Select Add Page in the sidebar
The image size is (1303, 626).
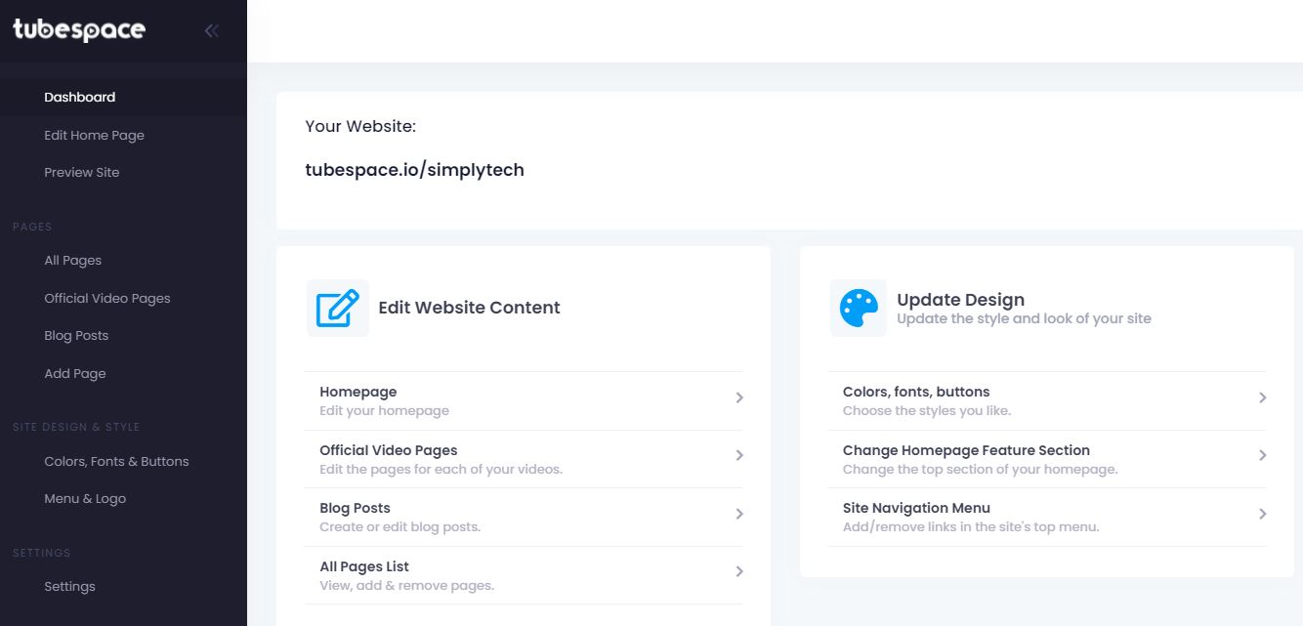(75, 373)
